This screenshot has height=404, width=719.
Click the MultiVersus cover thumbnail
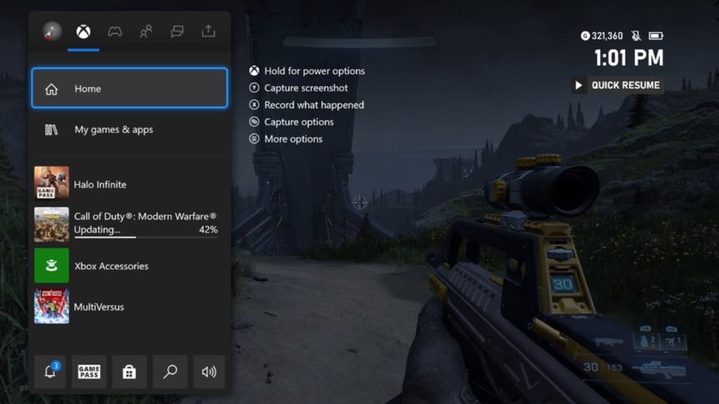[52, 307]
